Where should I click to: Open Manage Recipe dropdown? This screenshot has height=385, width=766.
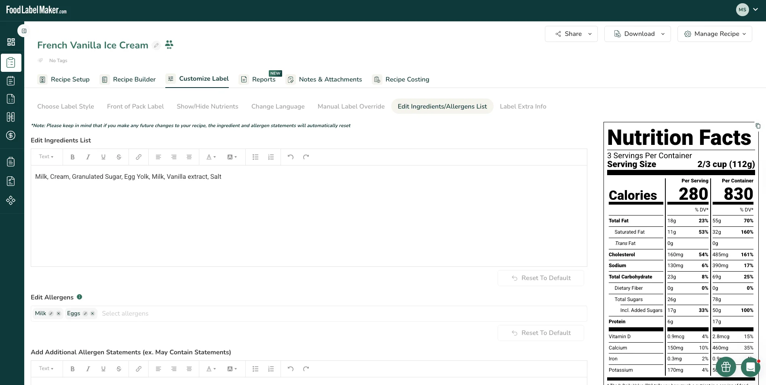[x=715, y=34]
